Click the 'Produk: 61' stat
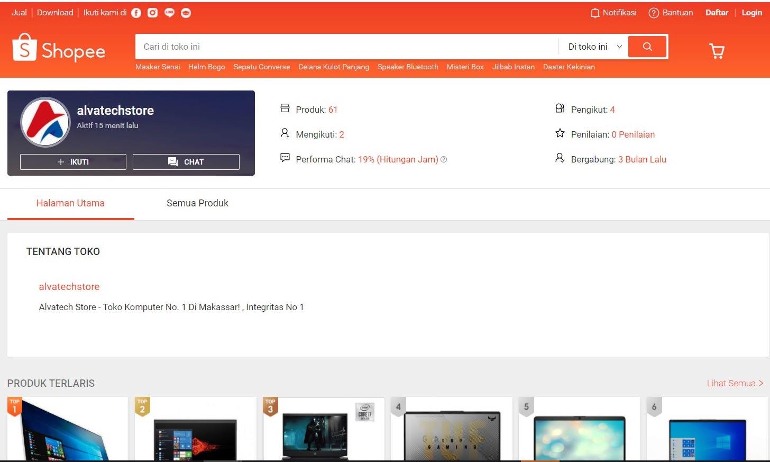This screenshot has height=462, width=770. [x=316, y=110]
